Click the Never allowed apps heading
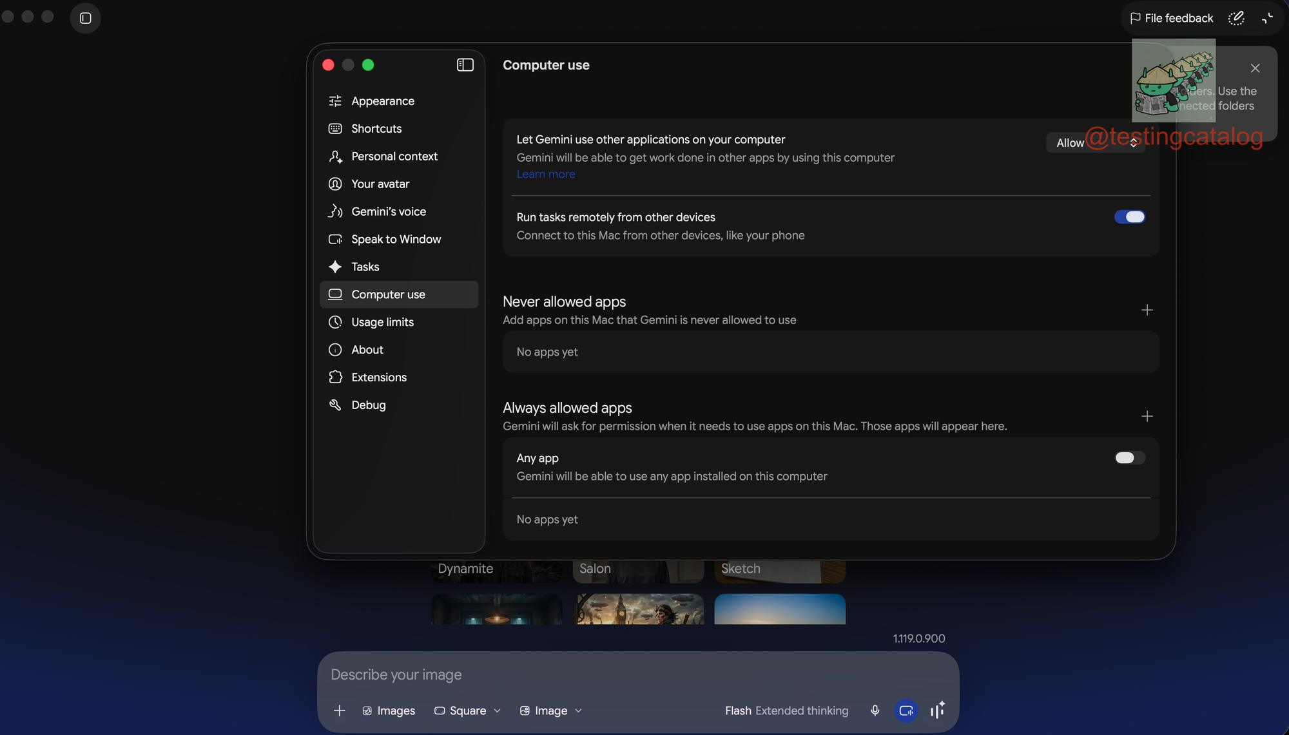The height and width of the screenshot is (735, 1289). 564,301
